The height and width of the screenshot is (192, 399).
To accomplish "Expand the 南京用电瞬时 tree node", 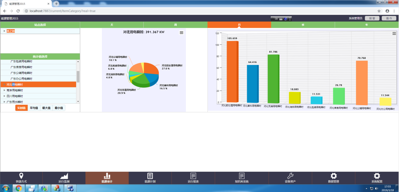I will click(x=4, y=90).
